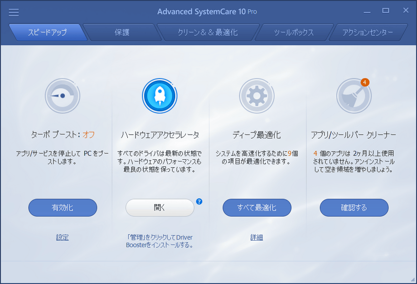Image resolution: width=417 pixels, height=284 pixels.
Task: Switch to the 保護 tab
Action: [122, 33]
